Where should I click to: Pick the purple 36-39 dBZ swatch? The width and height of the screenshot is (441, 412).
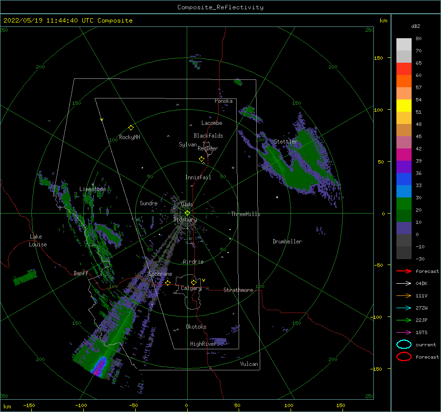(404, 167)
